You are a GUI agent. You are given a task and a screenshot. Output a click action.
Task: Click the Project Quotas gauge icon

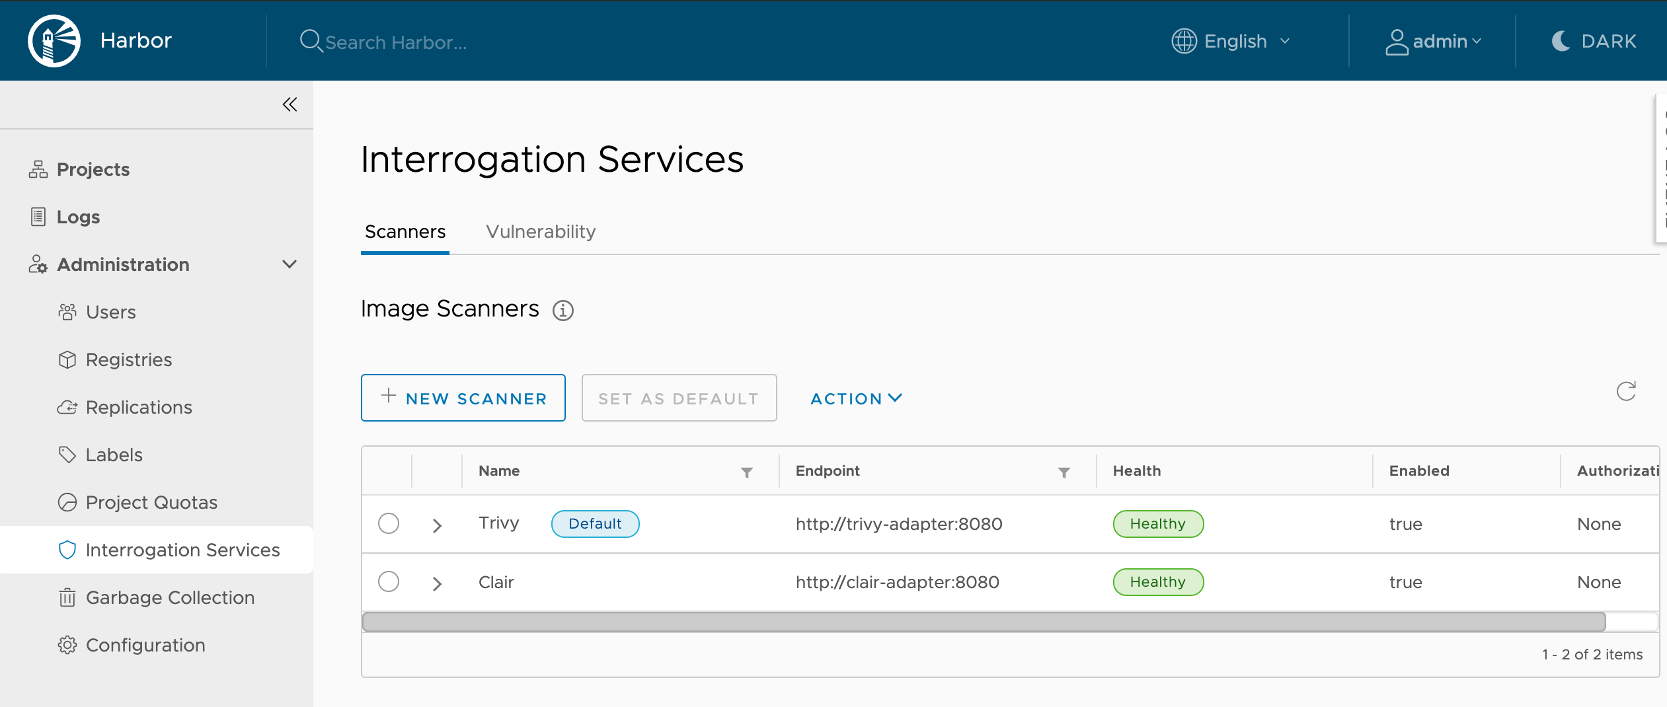(x=67, y=502)
